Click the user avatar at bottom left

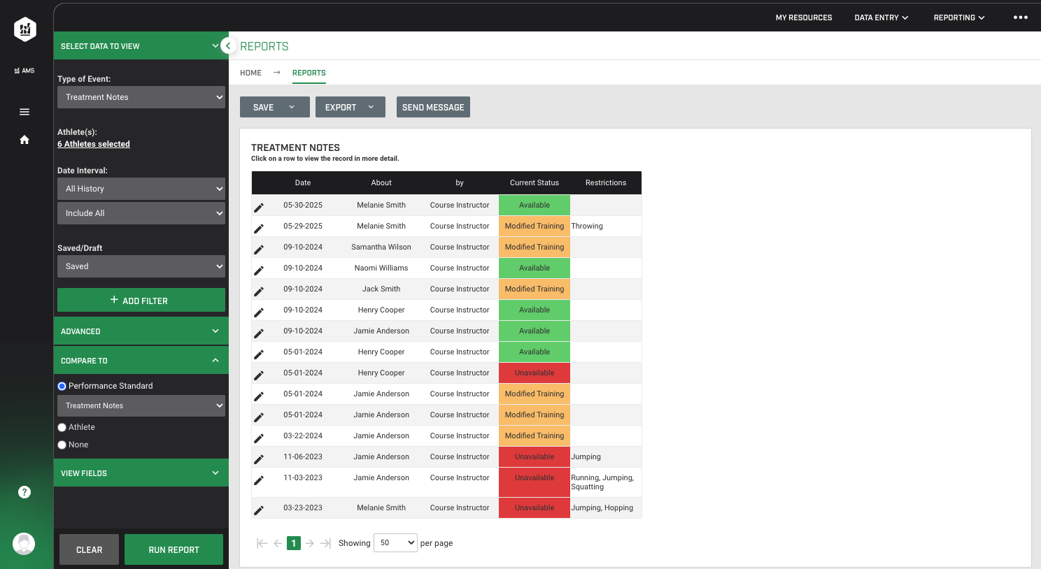coord(24,544)
